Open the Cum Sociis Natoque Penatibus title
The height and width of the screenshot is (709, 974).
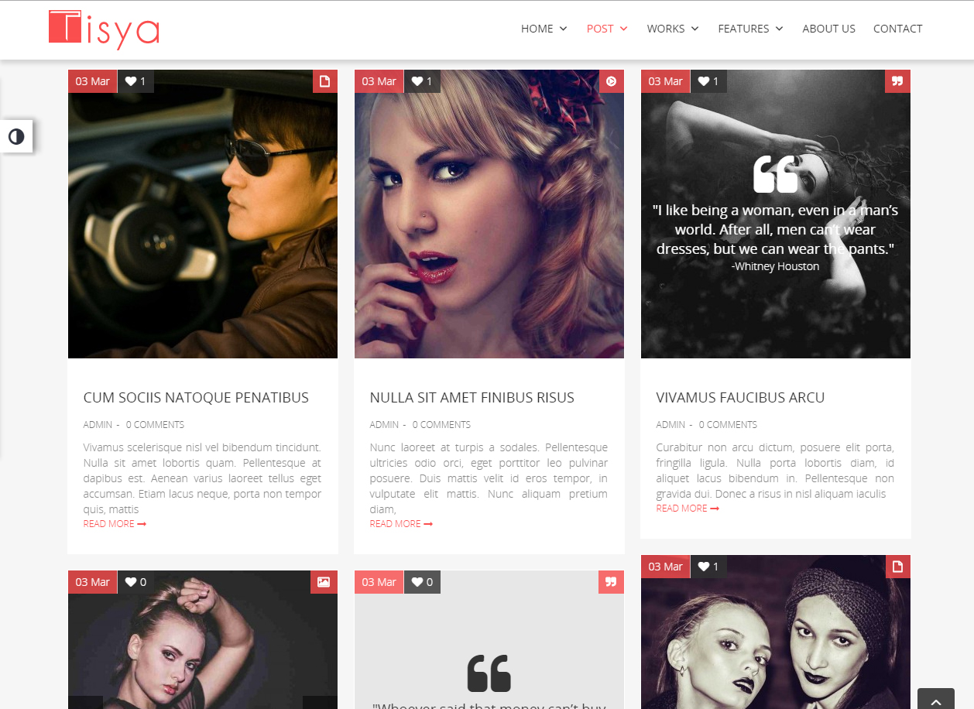click(x=196, y=398)
